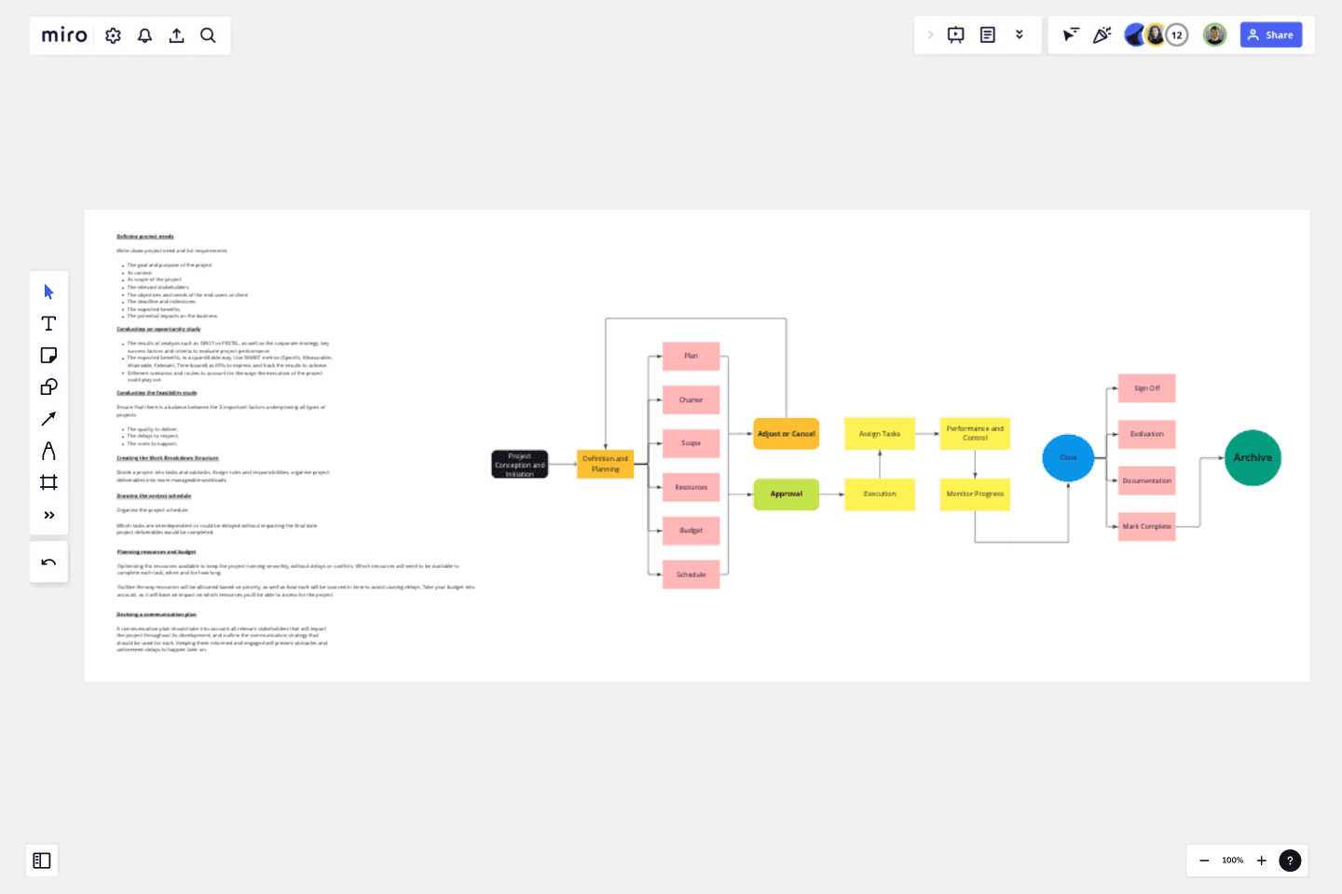Click the Undo icon

[x=48, y=562]
